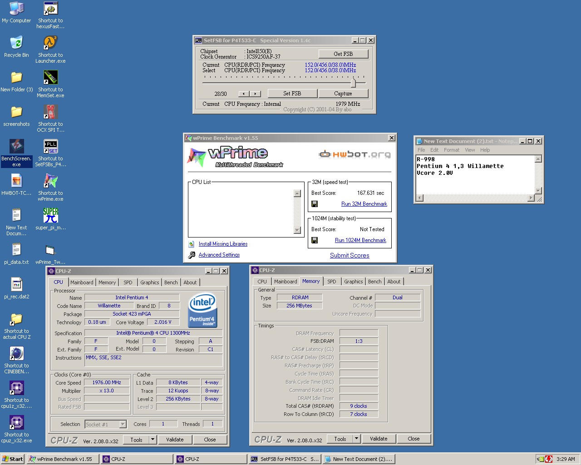Image resolution: width=581 pixels, height=465 pixels.
Task: Open Graphics tab in right CPU-Z
Action: [x=354, y=282]
